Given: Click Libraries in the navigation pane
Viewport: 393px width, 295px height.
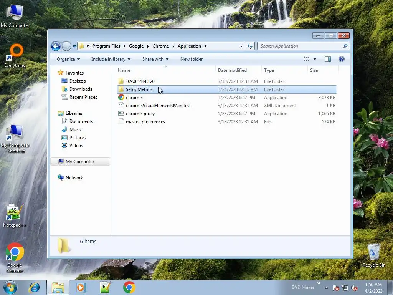Looking at the screenshot, I should click(x=74, y=113).
